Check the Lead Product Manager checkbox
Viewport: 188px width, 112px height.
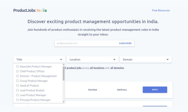[x=17, y=95]
